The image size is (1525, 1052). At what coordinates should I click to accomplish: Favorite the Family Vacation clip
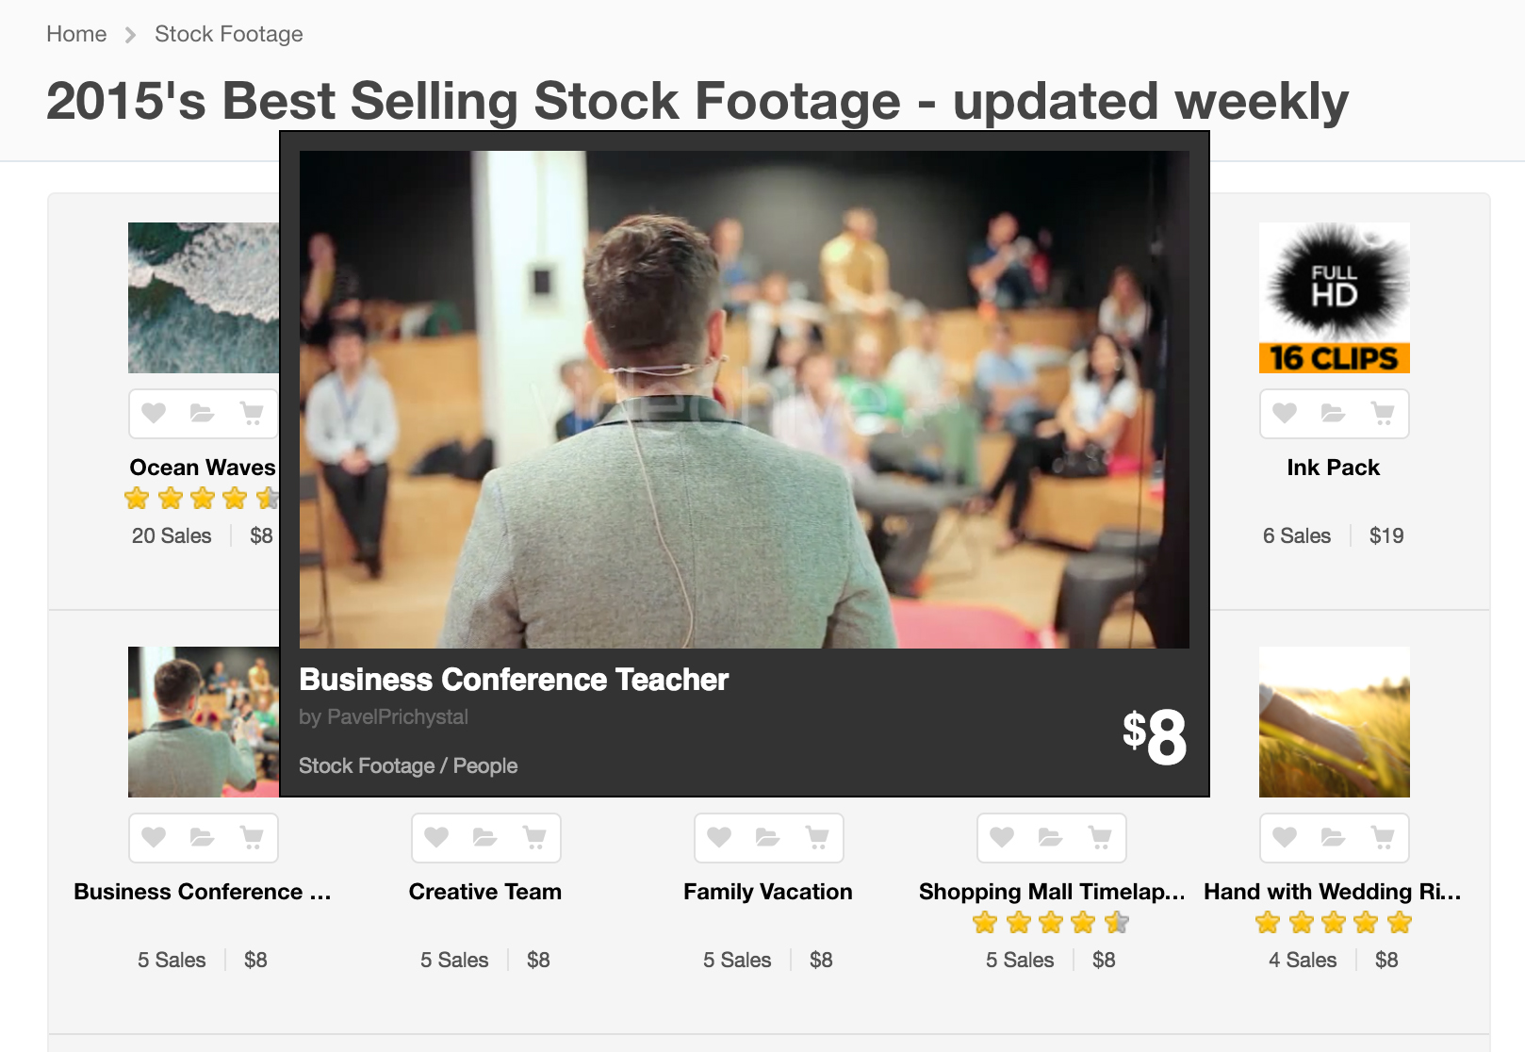tap(719, 837)
